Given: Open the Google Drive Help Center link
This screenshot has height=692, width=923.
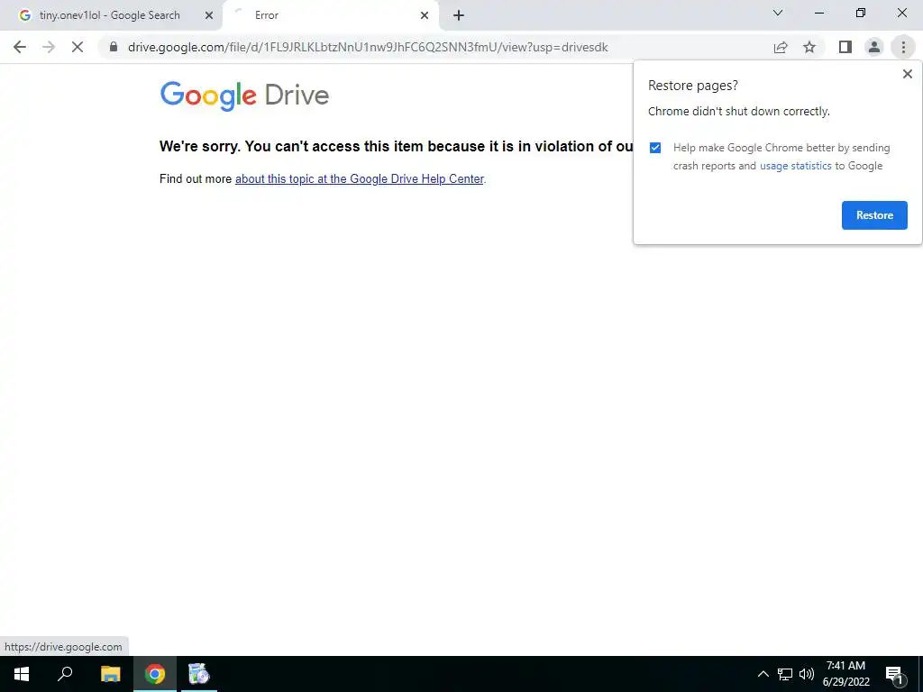Looking at the screenshot, I should pos(360,179).
